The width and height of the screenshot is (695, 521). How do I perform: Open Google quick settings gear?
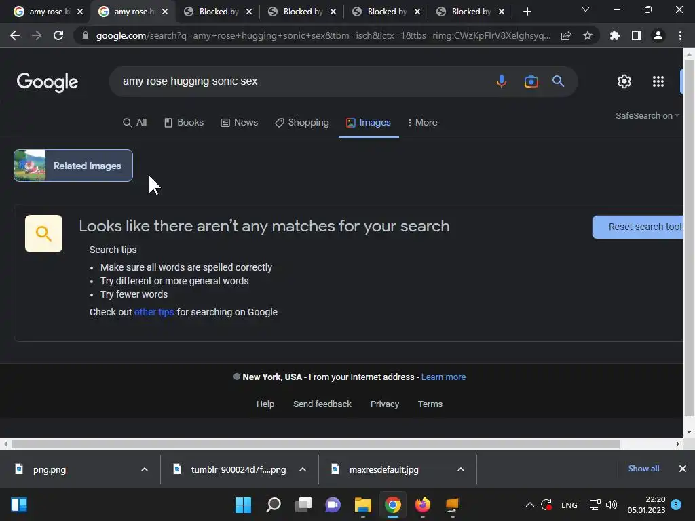tap(624, 81)
